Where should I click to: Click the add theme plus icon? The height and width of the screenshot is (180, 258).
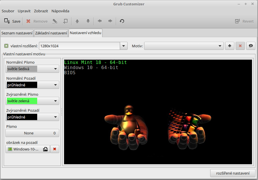click(229, 46)
